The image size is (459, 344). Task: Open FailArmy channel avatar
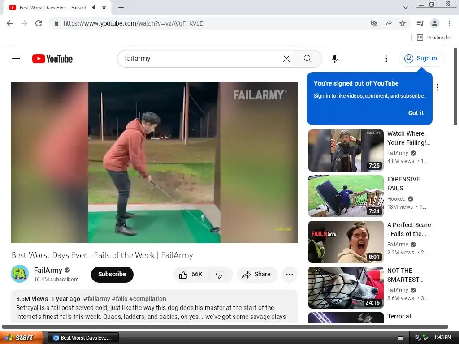(20, 274)
